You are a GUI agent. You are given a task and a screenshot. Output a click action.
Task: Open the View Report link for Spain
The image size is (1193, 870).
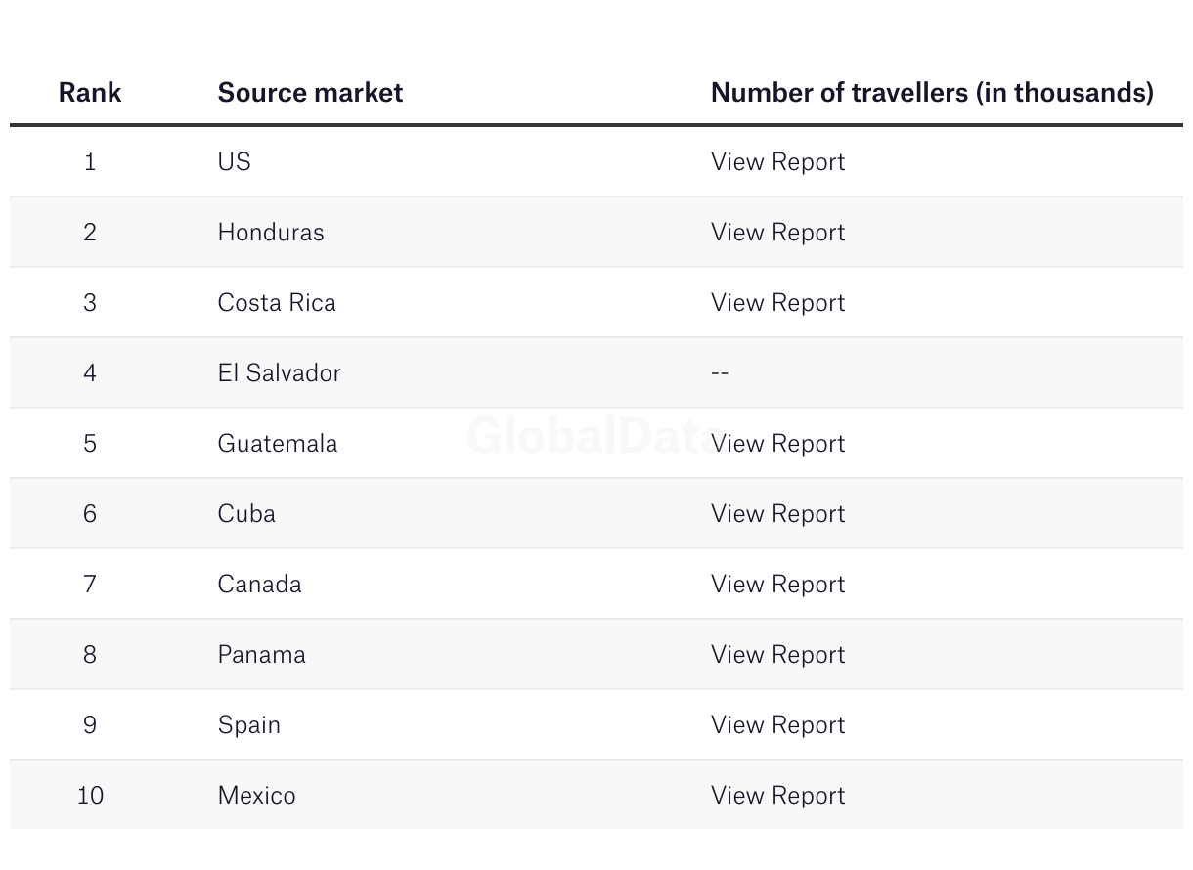(777, 724)
